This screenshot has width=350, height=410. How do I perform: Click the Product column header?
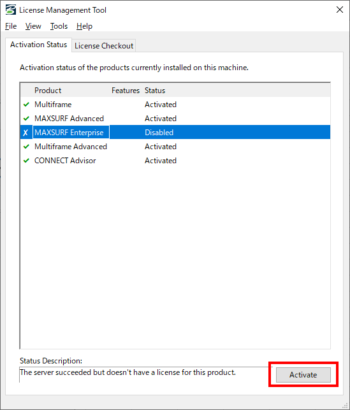[x=48, y=91]
